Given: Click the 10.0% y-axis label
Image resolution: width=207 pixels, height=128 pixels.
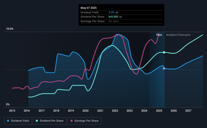Looking at the screenshot, I should point(10,29).
